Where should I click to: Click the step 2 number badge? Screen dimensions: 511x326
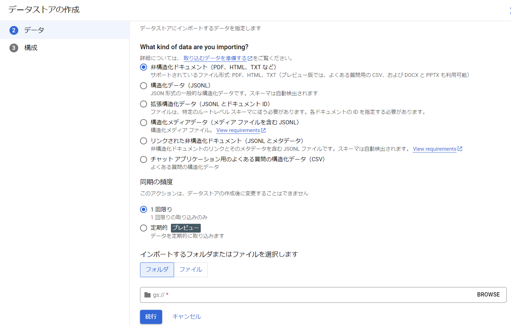tap(14, 30)
